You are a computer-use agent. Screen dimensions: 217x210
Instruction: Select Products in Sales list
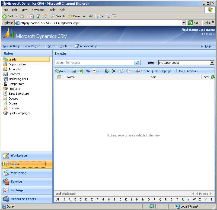14,89
